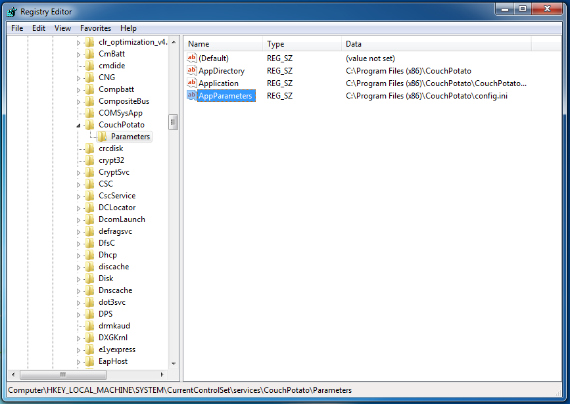Click the Dhcp folder icon
This screenshot has width=570, height=404.
(90, 255)
